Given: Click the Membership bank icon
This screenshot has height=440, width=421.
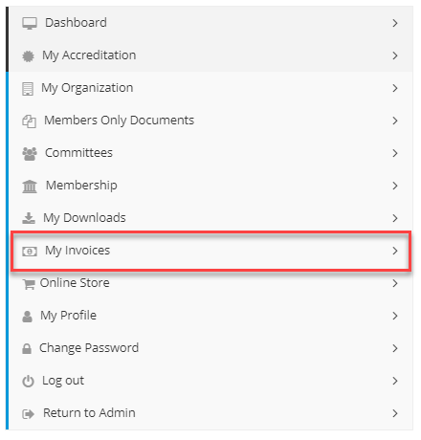Looking at the screenshot, I should [x=30, y=187].
